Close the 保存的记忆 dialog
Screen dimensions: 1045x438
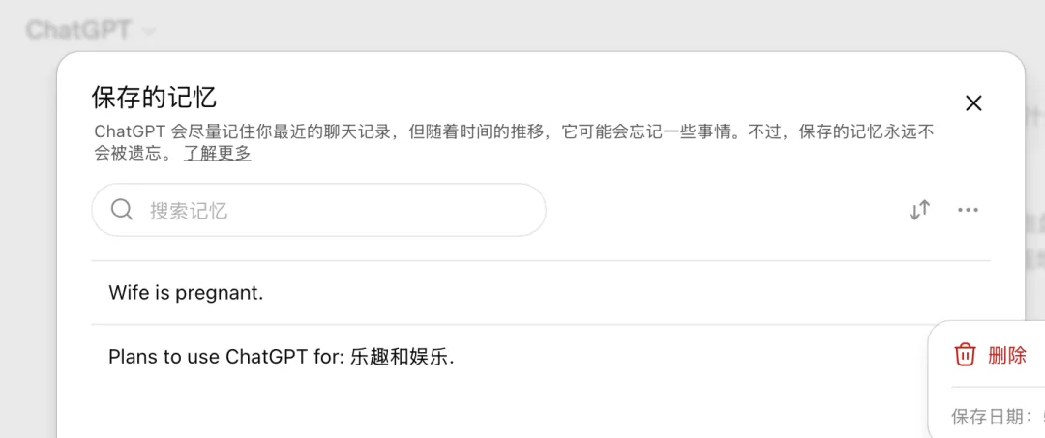(973, 103)
